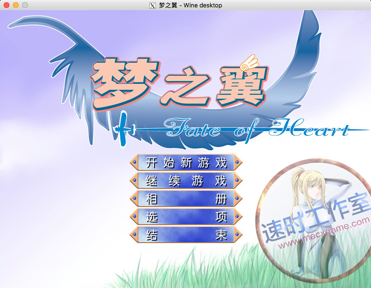Click the 梦之翼 - Wine desktop title
Viewport: 371px width, 288px height.
click(x=191, y=5)
